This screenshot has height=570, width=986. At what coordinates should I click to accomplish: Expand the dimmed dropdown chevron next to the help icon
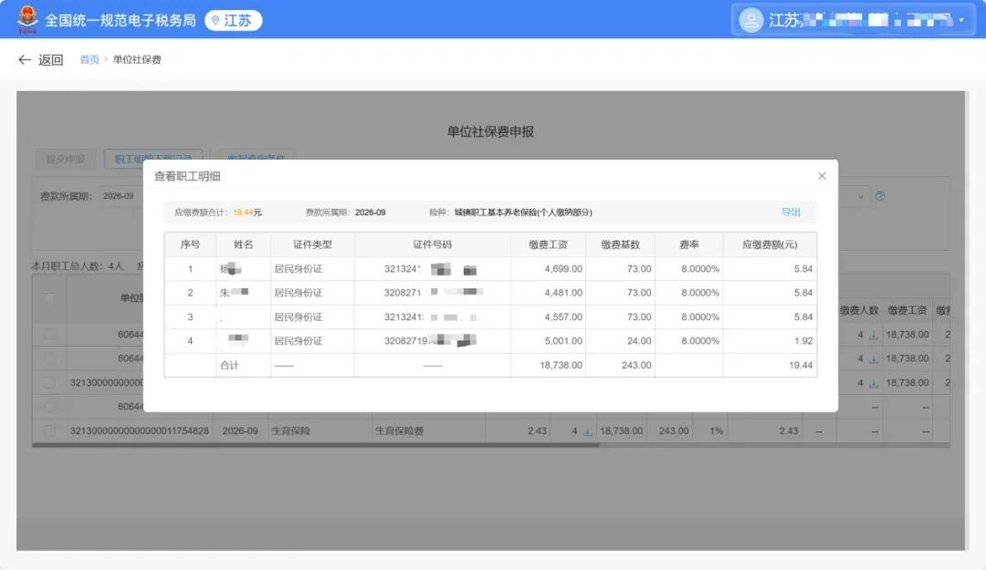[x=861, y=197]
